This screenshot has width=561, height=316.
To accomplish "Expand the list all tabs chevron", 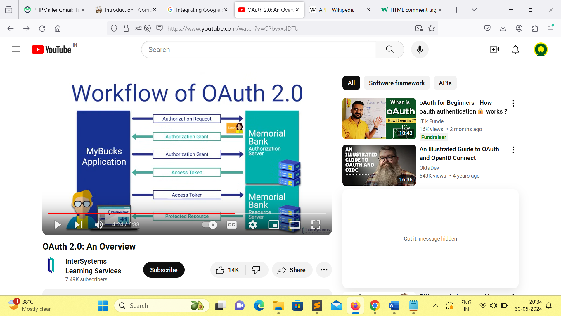I will [474, 10].
